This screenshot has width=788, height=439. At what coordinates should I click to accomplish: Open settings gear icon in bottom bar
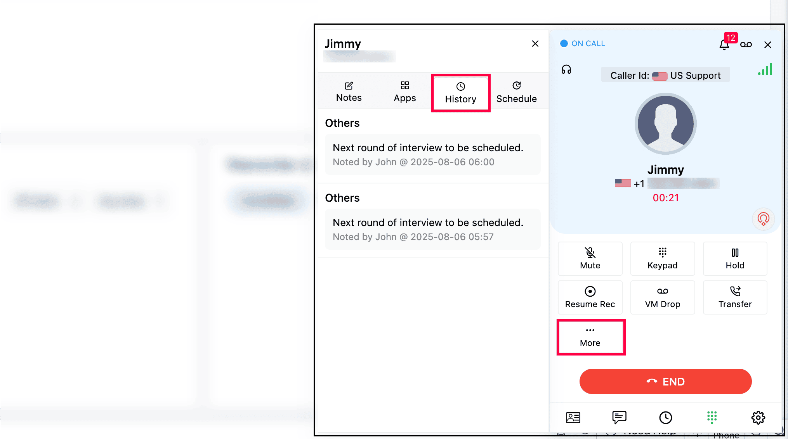tap(758, 417)
